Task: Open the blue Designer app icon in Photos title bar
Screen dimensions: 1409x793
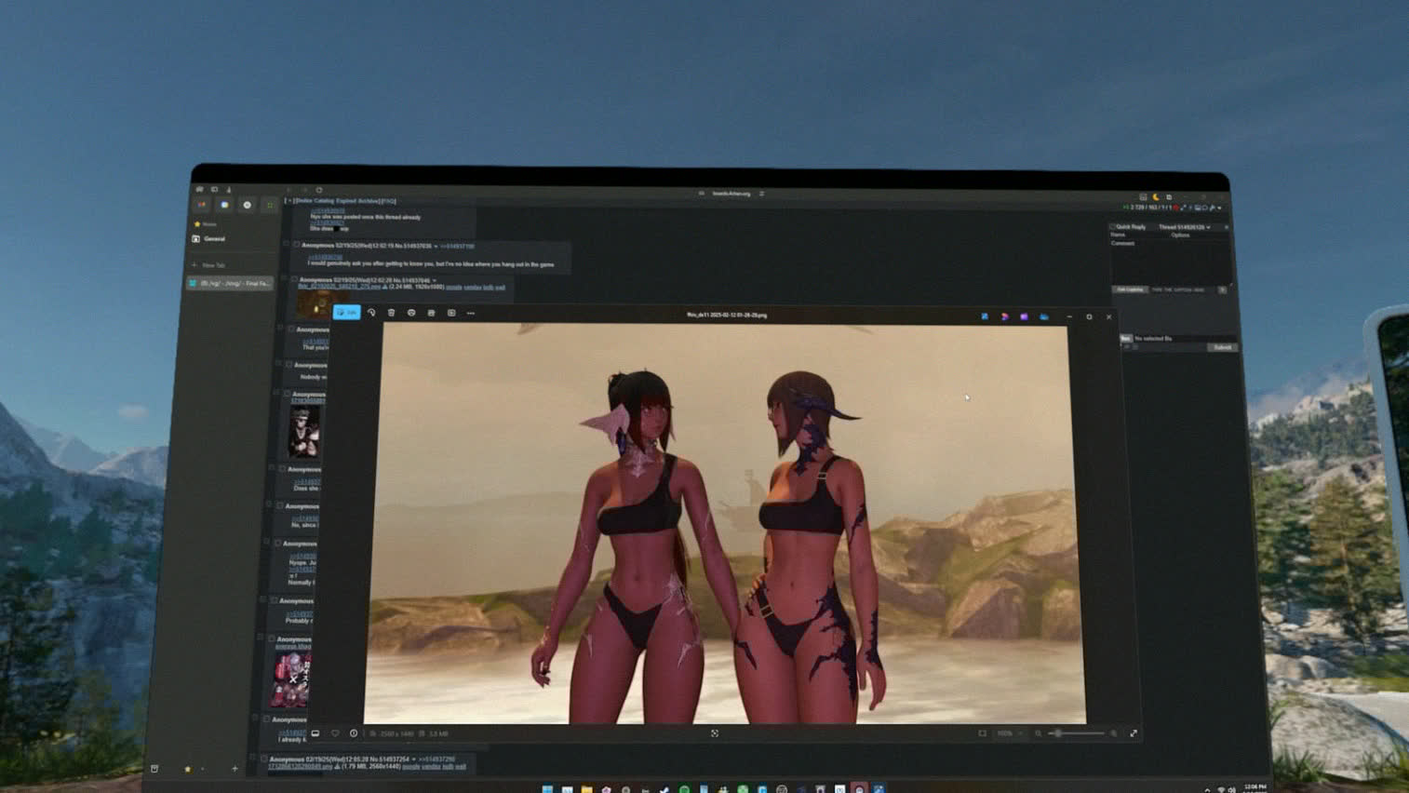Action: tap(985, 316)
